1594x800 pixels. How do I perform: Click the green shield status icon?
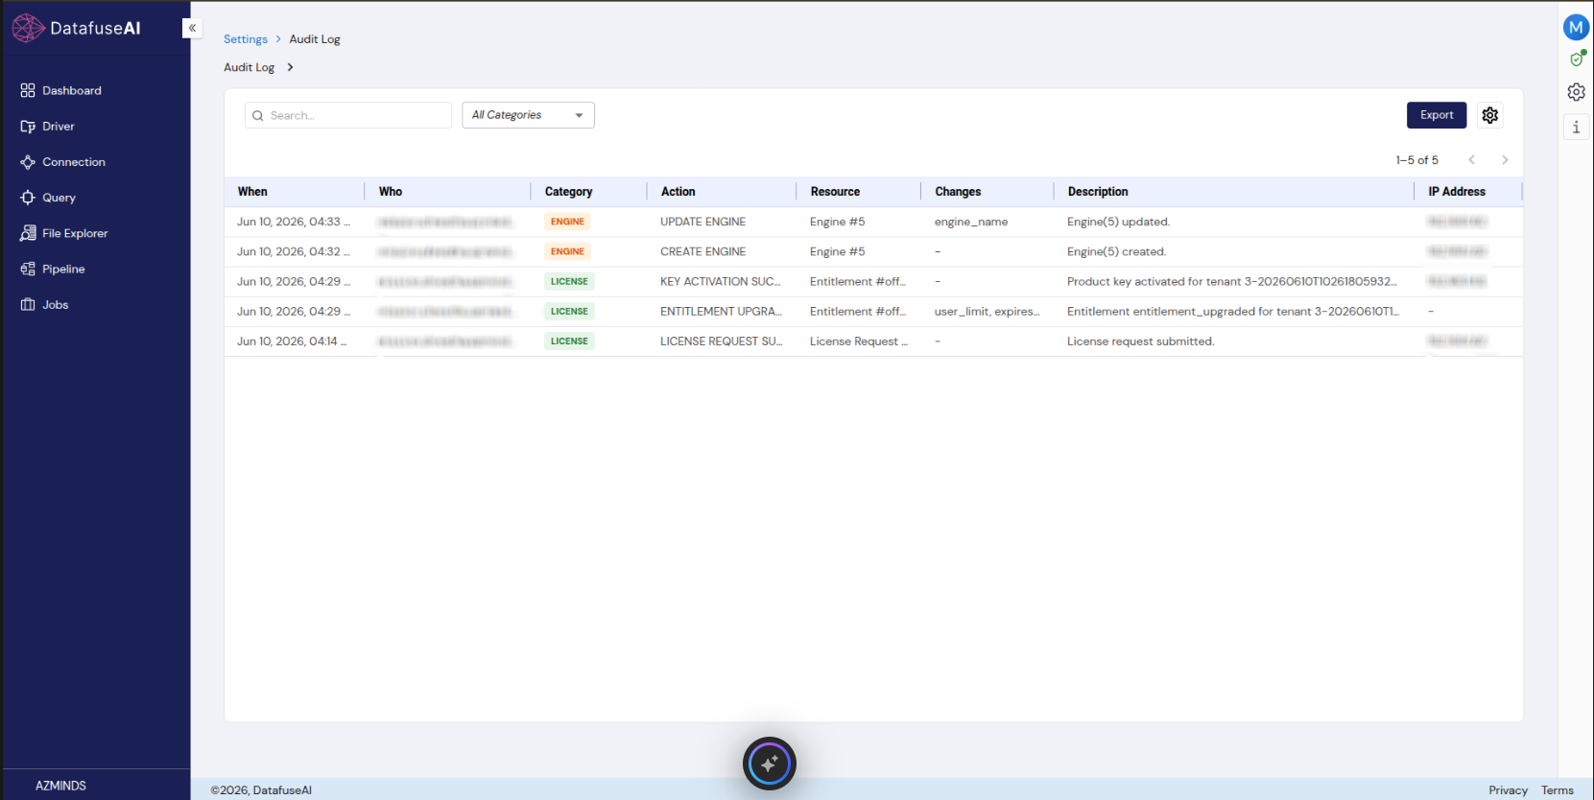click(x=1577, y=59)
